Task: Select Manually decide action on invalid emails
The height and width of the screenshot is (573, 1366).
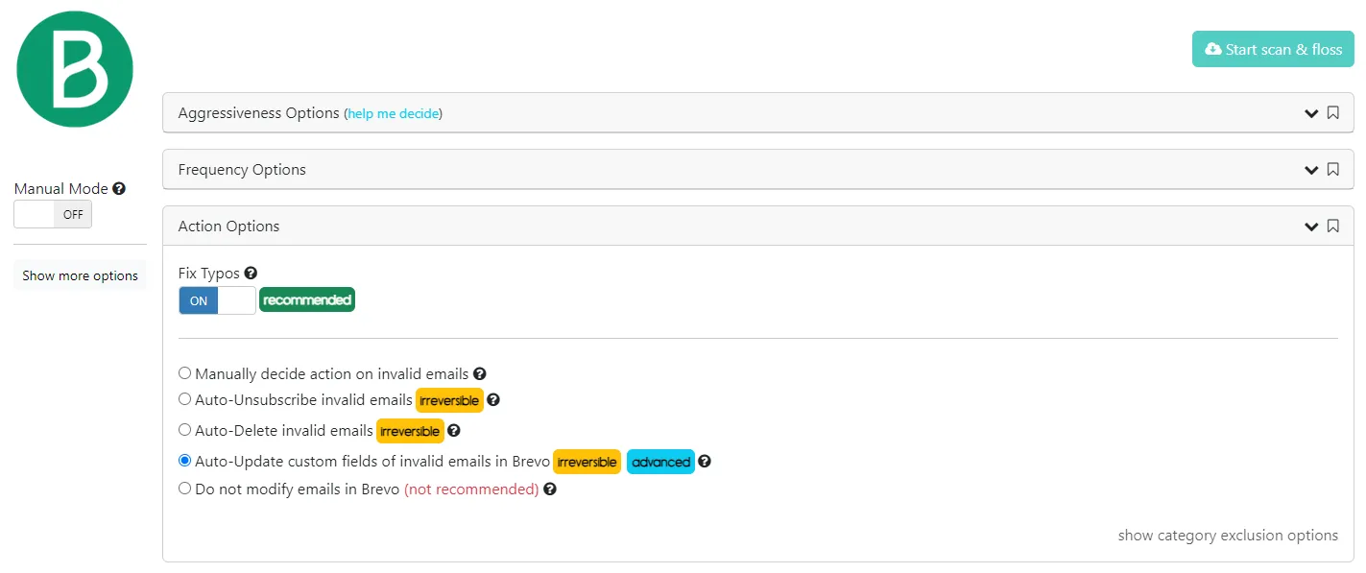Action: [184, 373]
